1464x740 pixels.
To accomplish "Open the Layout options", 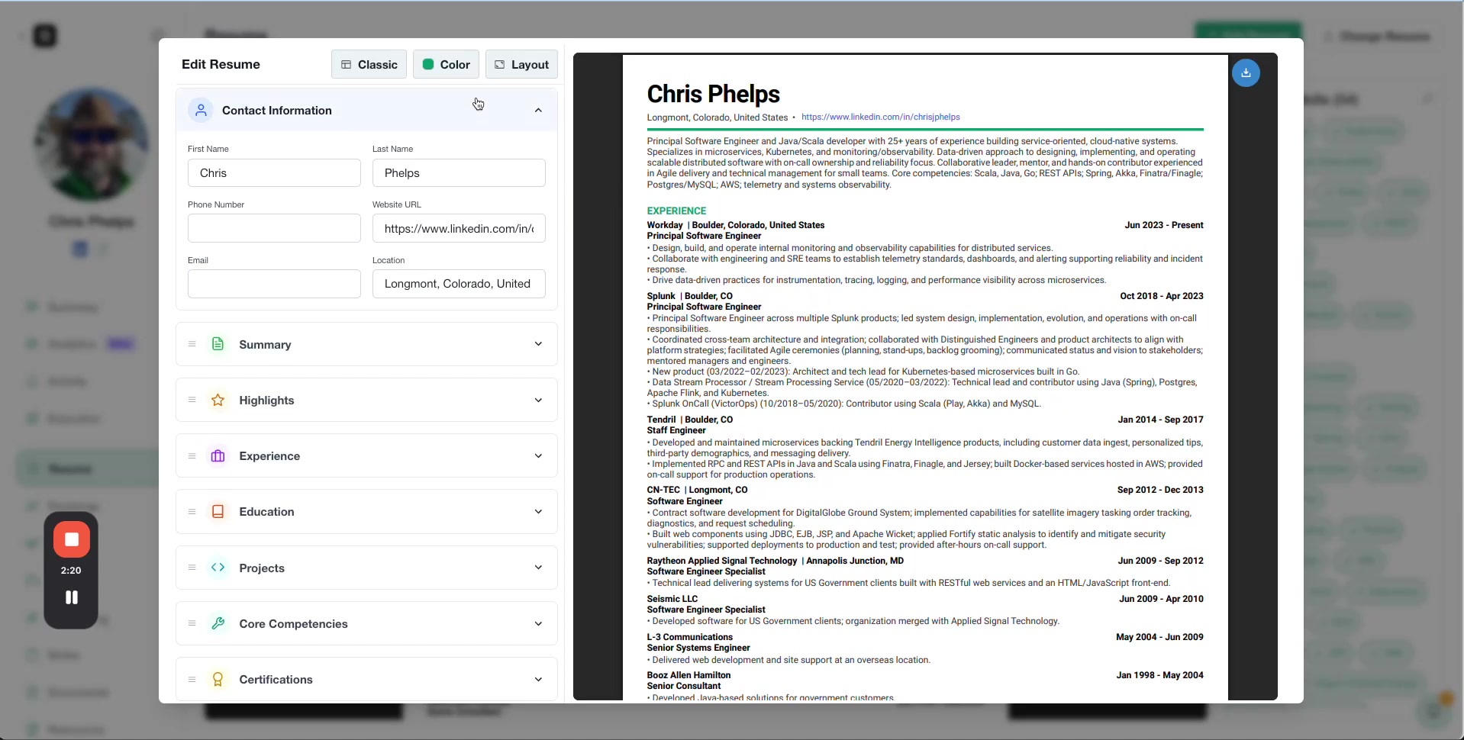I will 521,64.
